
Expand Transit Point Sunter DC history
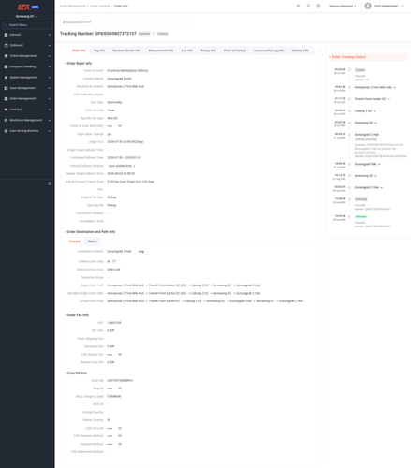tap(389, 99)
